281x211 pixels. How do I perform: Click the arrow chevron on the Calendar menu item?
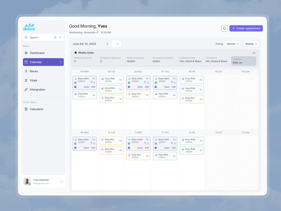tap(61, 62)
